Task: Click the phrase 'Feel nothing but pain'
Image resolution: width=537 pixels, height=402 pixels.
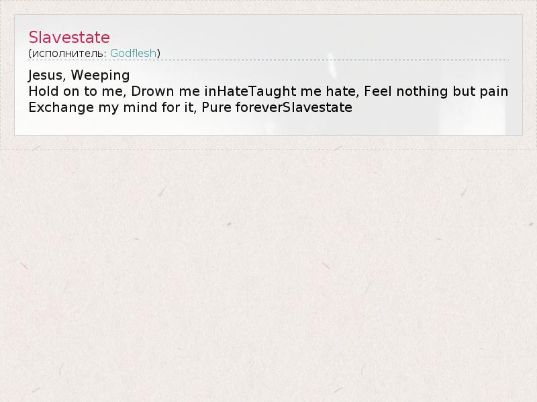Action: [x=436, y=91]
